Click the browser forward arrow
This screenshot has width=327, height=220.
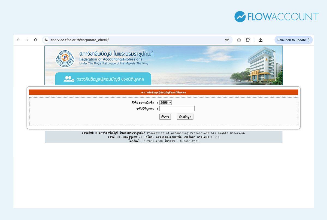pos(27,40)
